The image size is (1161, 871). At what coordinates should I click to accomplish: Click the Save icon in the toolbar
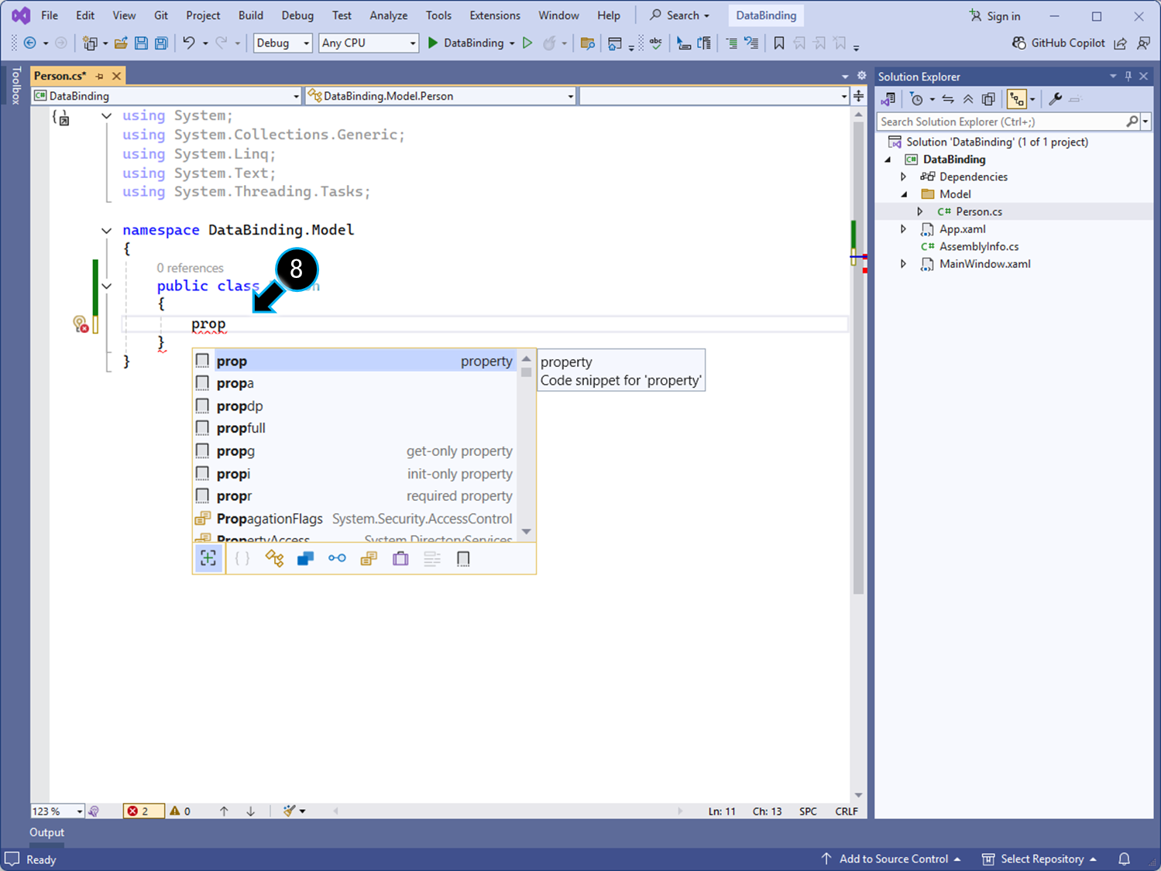141,43
